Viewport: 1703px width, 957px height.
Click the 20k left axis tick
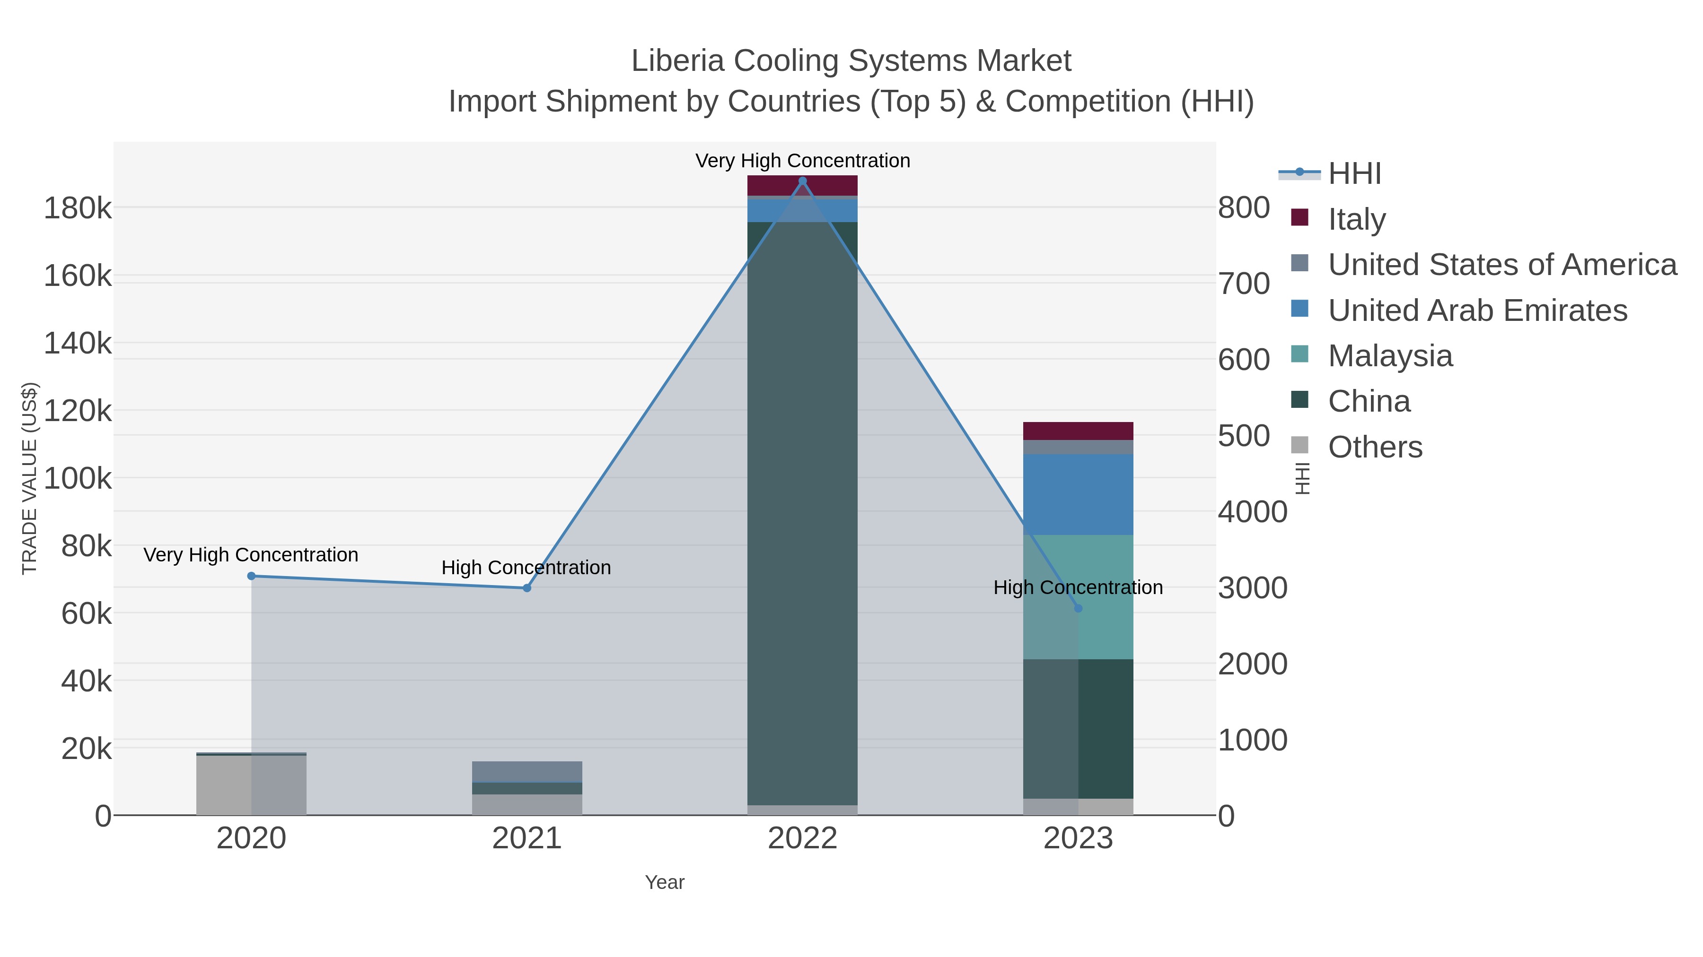(87, 749)
